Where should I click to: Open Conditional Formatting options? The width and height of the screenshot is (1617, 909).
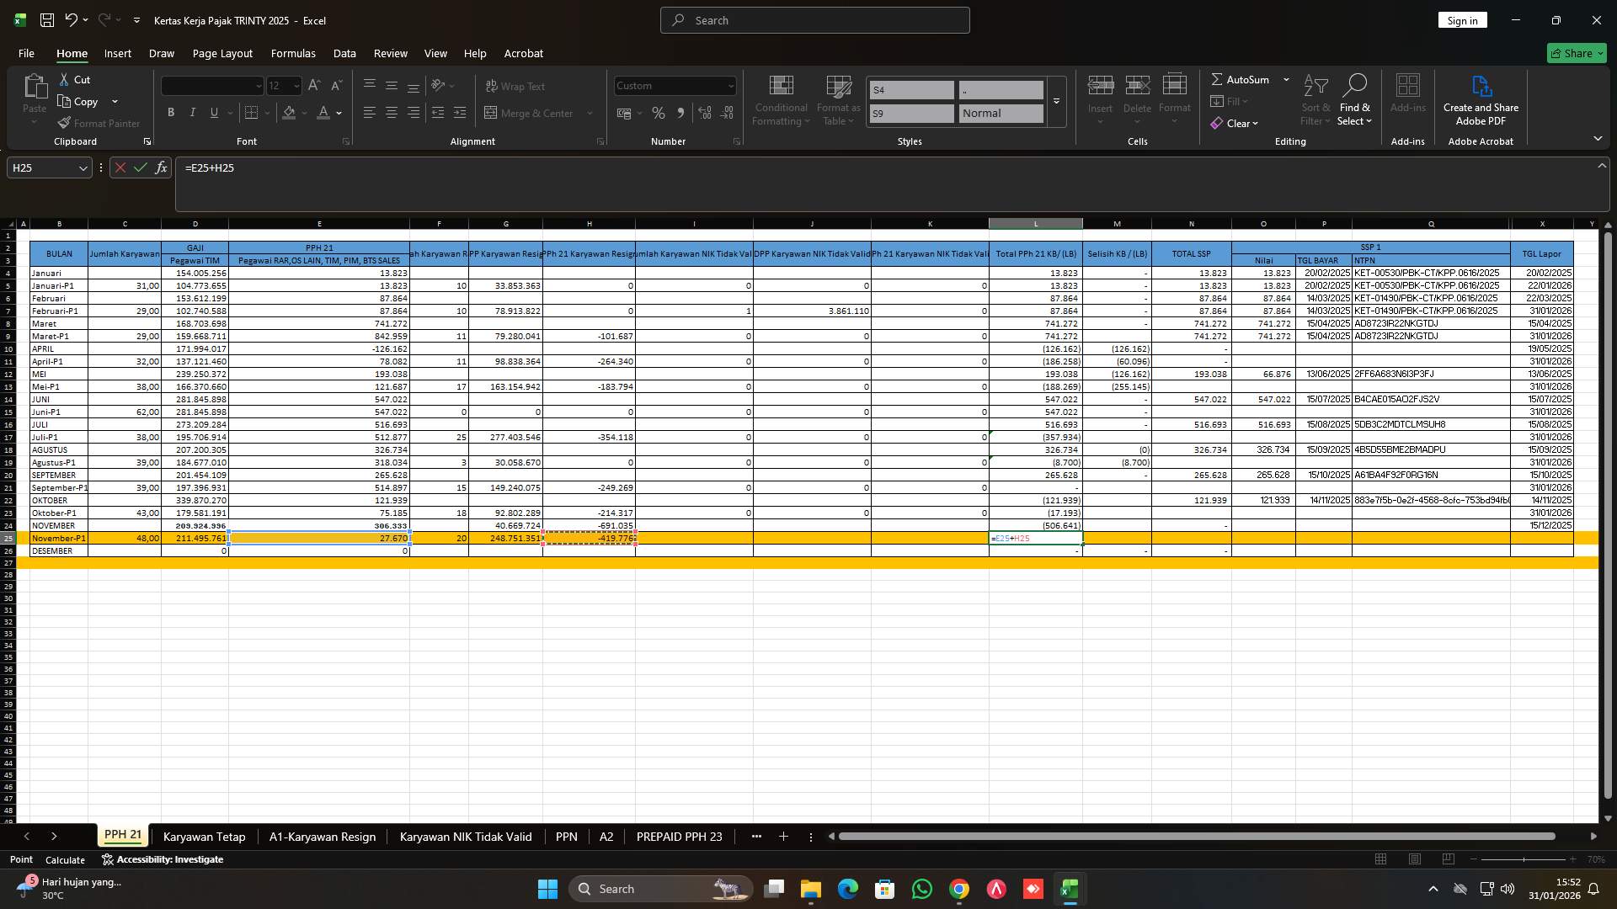tap(781, 101)
